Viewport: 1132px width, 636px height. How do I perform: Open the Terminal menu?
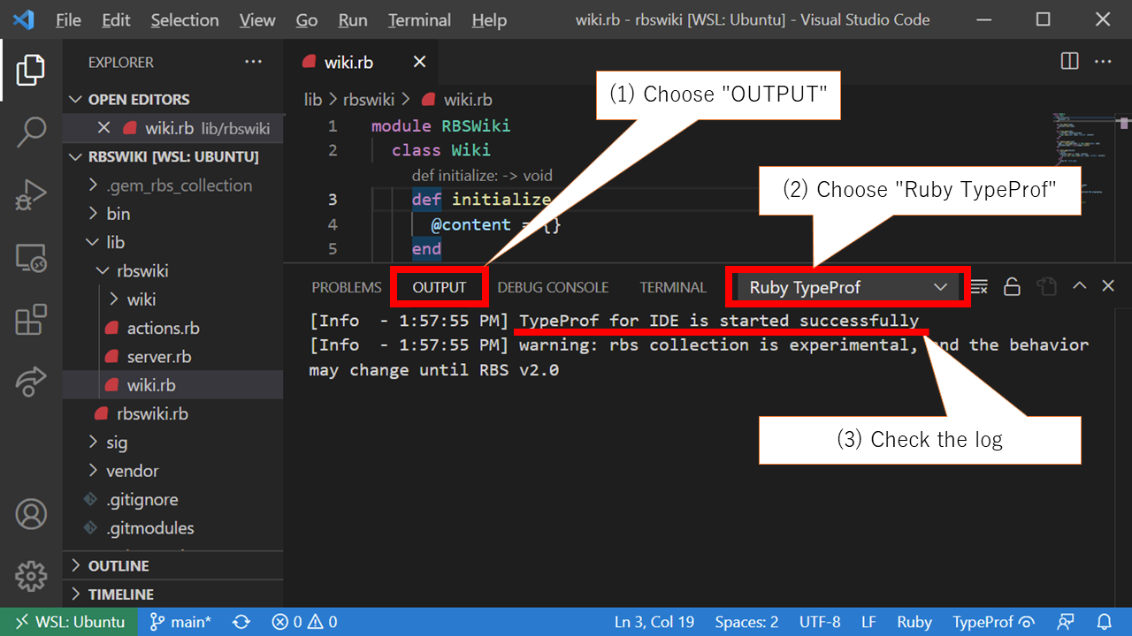coord(419,19)
